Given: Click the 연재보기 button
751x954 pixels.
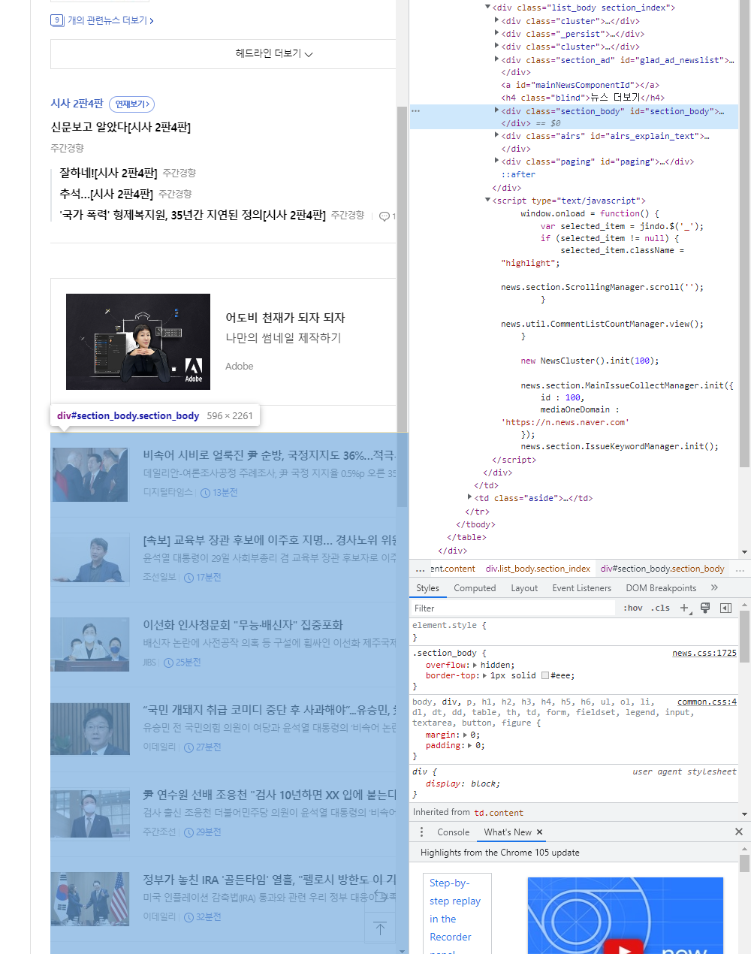Looking at the screenshot, I should pos(131,104).
